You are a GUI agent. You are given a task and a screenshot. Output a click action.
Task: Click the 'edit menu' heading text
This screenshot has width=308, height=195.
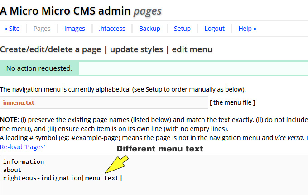tap(192, 49)
